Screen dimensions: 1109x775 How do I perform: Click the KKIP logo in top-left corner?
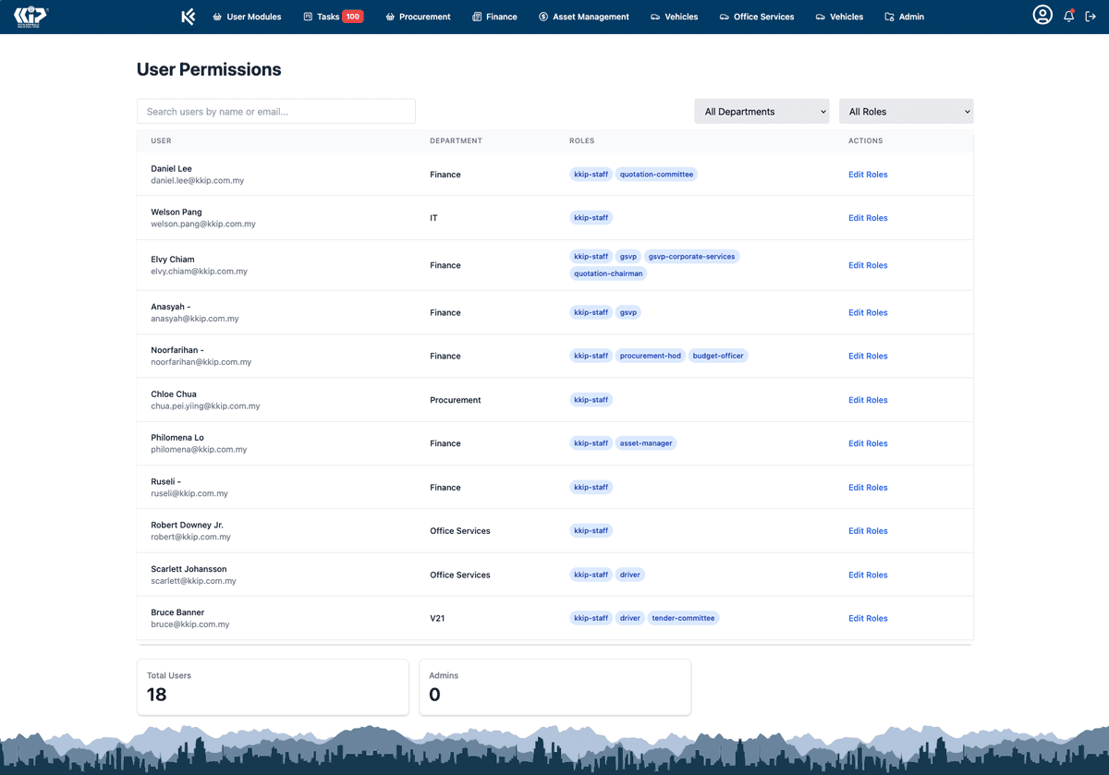(x=30, y=16)
